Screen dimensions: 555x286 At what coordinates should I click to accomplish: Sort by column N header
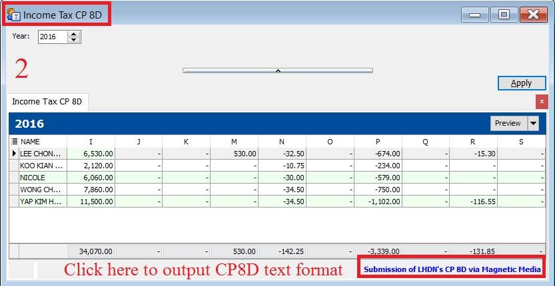pos(282,142)
